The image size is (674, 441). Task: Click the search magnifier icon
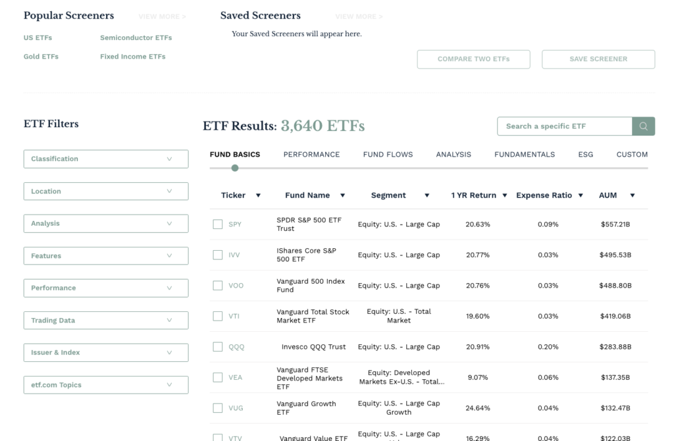click(x=643, y=126)
